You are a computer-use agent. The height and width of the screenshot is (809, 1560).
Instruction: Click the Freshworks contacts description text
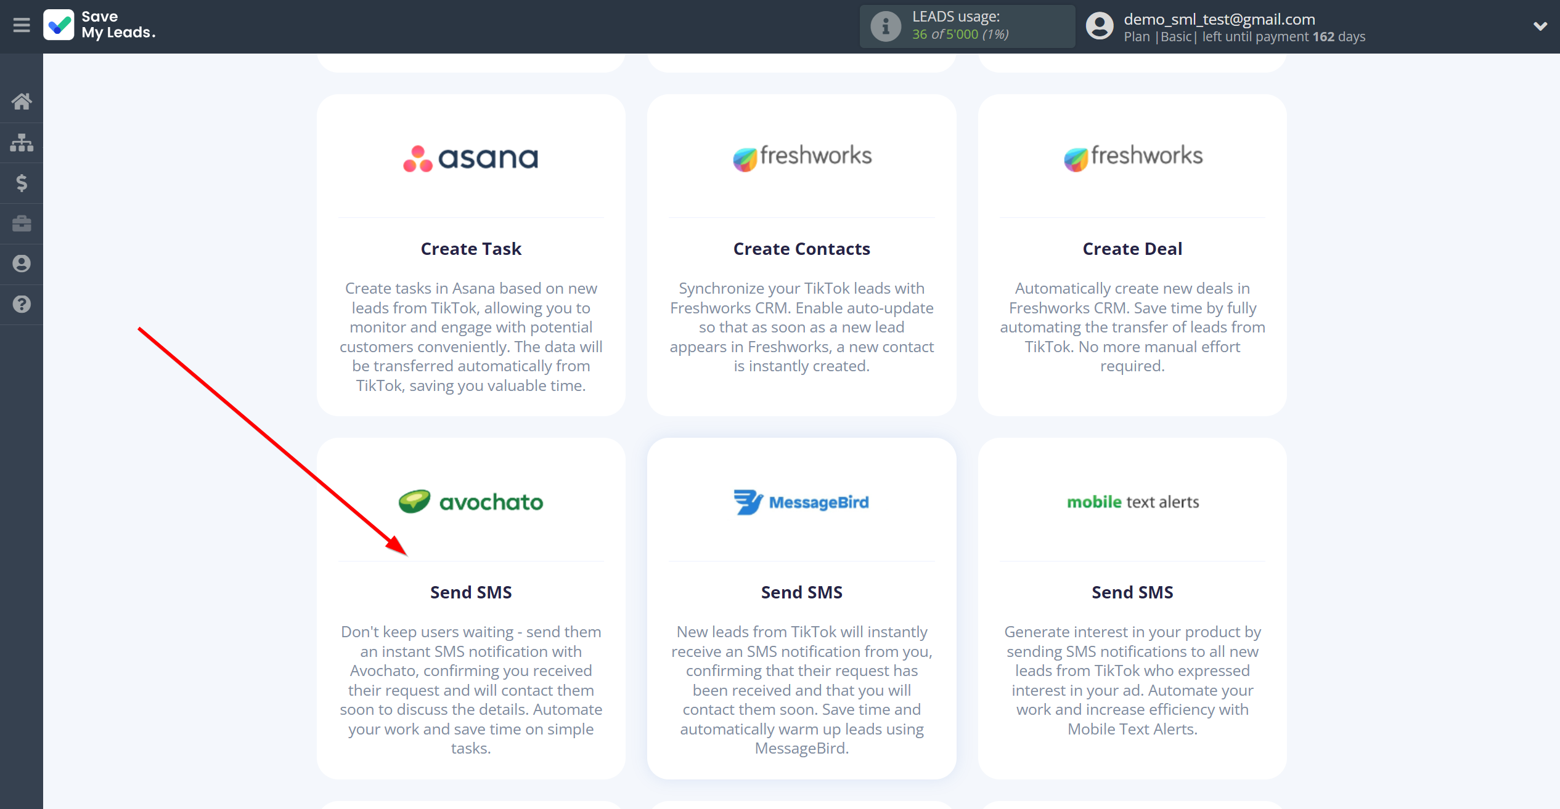[802, 327]
